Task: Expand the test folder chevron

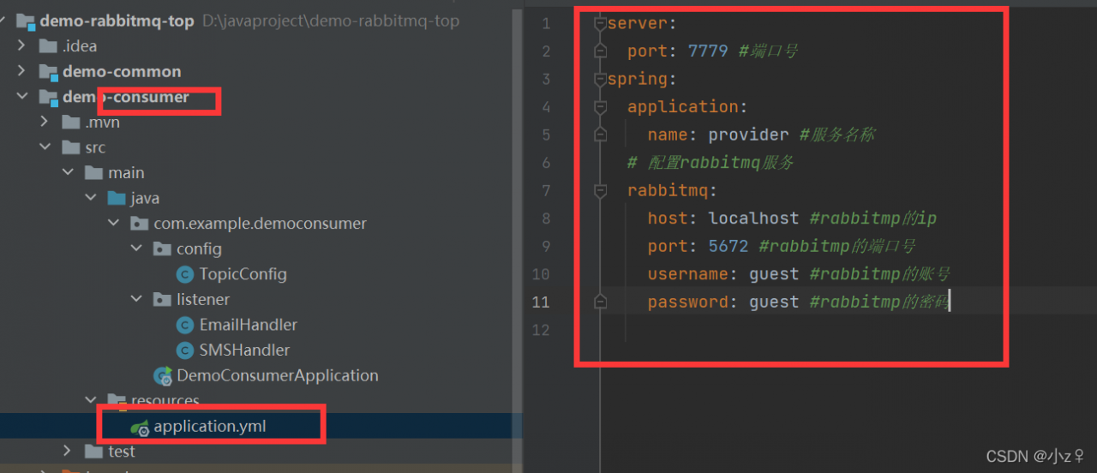Action: [x=68, y=451]
